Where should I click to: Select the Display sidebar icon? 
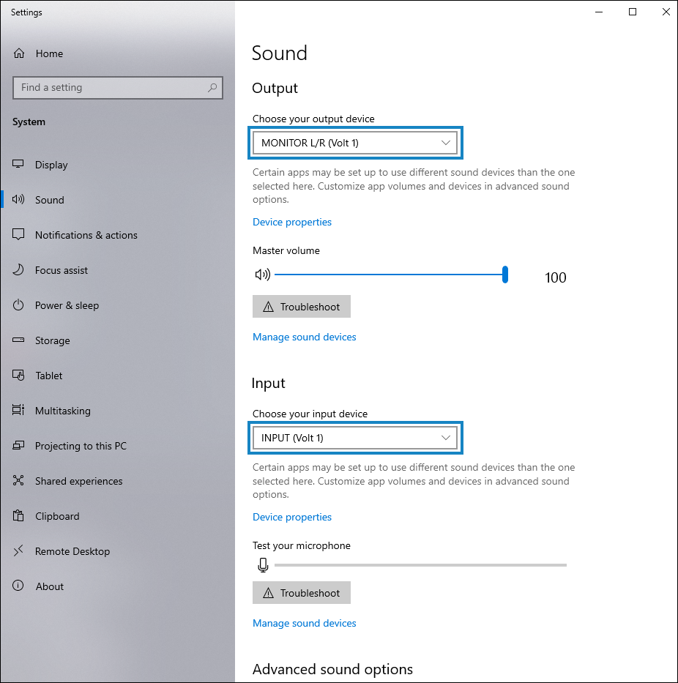pyautogui.click(x=18, y=165)
